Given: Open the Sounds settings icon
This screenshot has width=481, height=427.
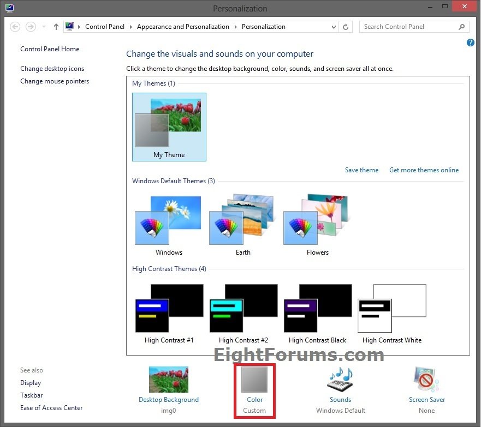Looking at the screenshot, I should 340,380.
